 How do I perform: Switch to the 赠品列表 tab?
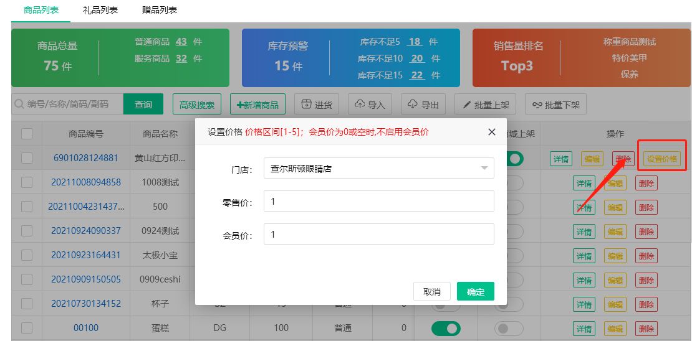point(160,10)
